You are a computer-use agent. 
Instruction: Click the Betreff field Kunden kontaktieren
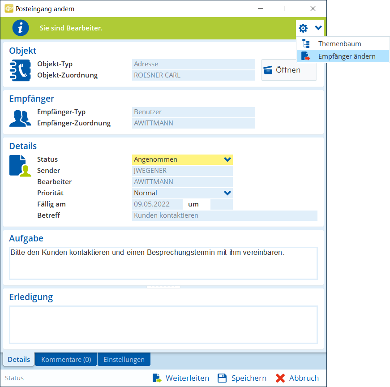pos(225,215)
